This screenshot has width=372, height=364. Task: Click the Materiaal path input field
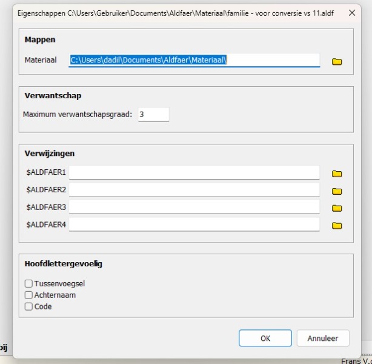click(x=194, y=60)
